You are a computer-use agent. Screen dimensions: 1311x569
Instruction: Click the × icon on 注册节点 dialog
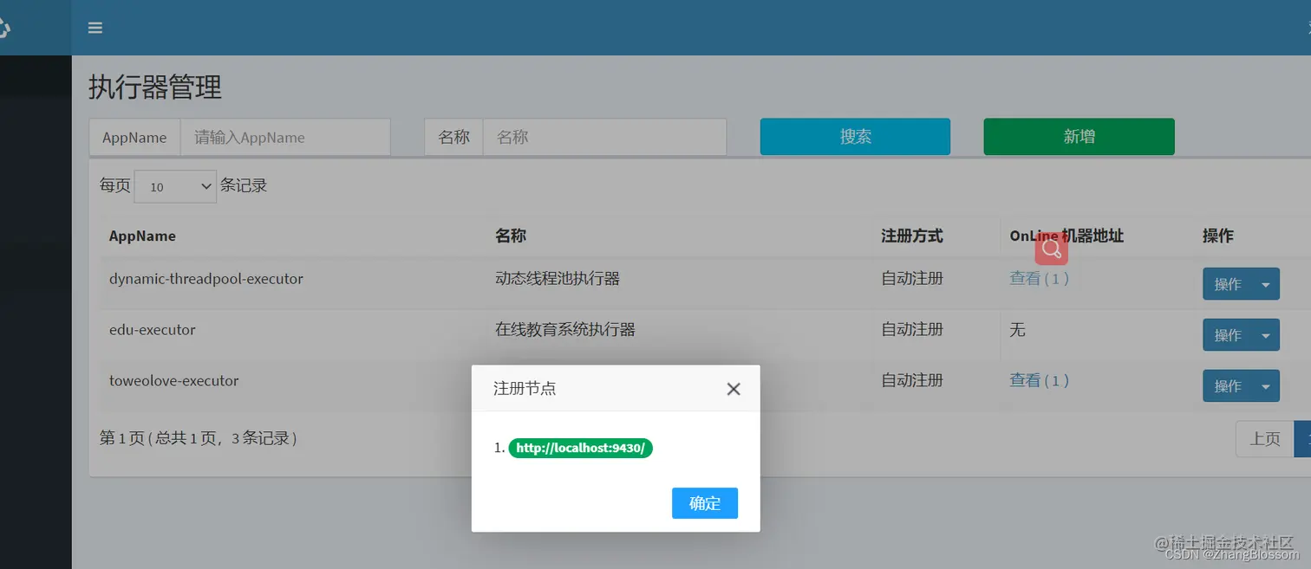(734, 388)
